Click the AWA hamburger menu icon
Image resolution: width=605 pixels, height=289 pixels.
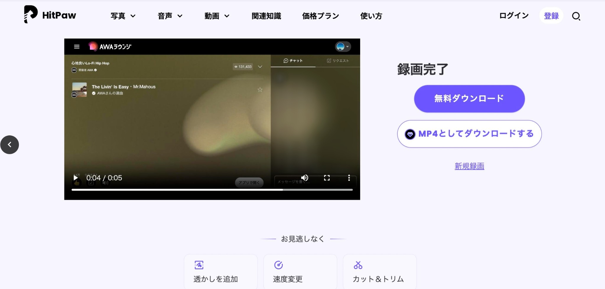[77, 47]
